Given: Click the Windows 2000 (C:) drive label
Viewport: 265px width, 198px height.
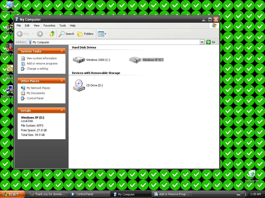Looking at the screenshot, I should [x=98, y=60].
